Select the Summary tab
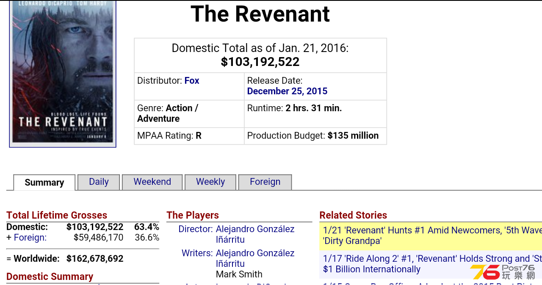The height and width of the screenshot is (285, 542). (x=44, y=182)
